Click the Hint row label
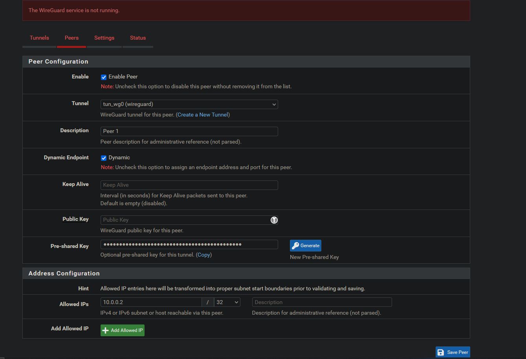The height and width of the screenshot is (359, 526). 83,289
